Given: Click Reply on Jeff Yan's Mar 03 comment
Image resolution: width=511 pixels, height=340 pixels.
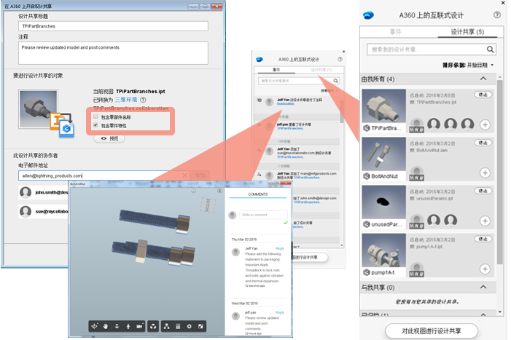Looking at the screenshot, I should 280,248.
